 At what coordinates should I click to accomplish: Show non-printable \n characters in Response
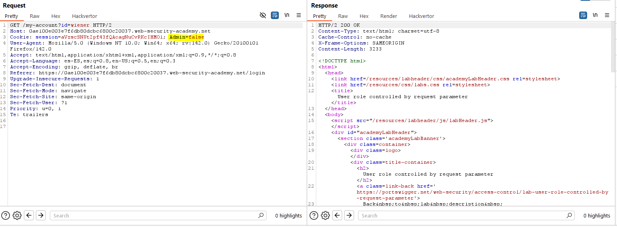click(x=595, y=16)
